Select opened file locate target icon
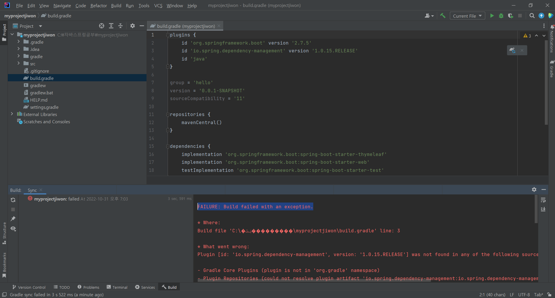This screenshot has width=555, height=298. pos(102,26)
